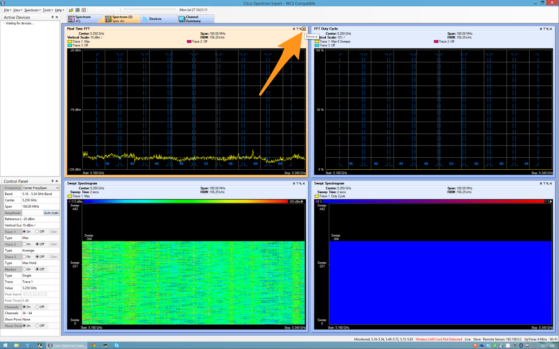Set Trace 3 to Off
Image resolution: width=559 pixels, height=349 pixels.
click(37, 257)
